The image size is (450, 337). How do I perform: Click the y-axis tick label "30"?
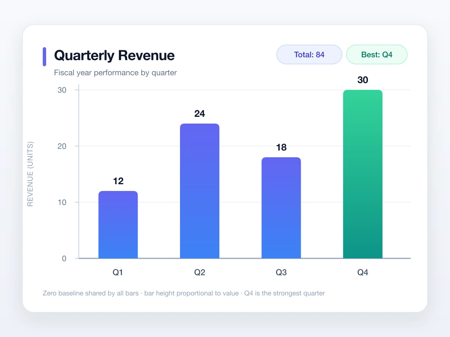pos(62,90)
